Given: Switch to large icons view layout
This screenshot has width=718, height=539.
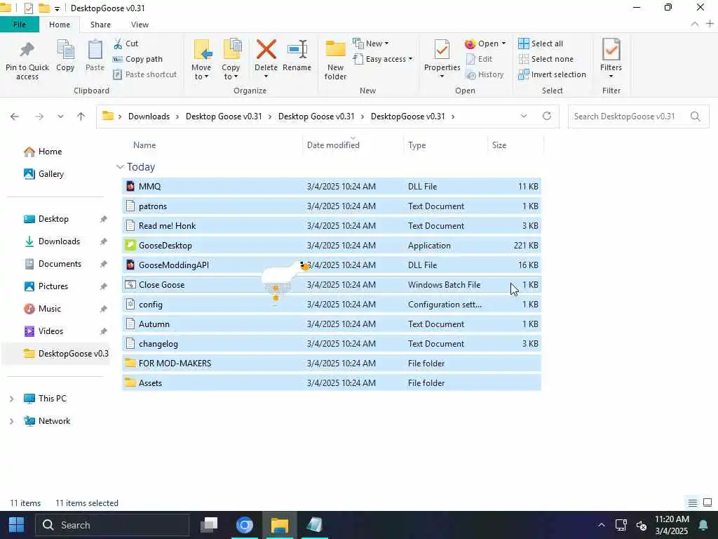Looking at the screenshot, I should coord(707,503).
